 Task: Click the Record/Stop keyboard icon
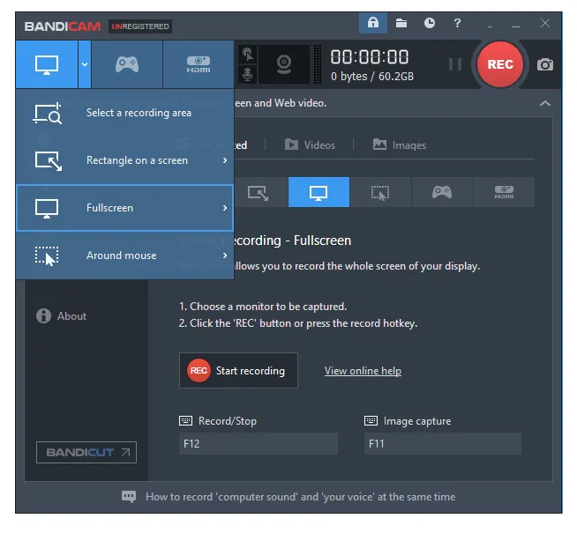pos(185,420)
